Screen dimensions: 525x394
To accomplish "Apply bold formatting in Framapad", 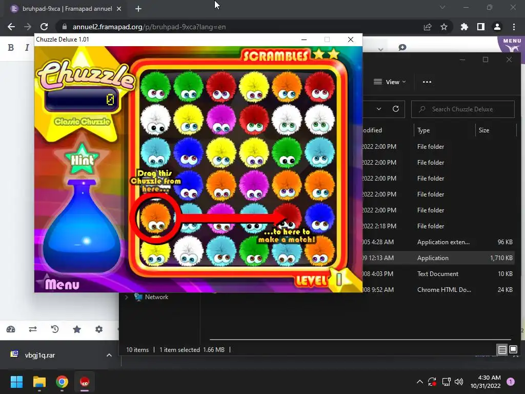I will point(11,48).
